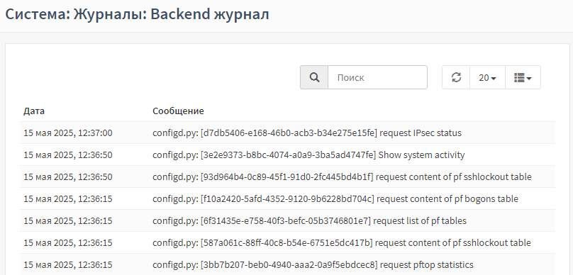Click sshlockout table entry with ID 587a061c
This screenshot has width=573, height=275.
pos(342,242)
